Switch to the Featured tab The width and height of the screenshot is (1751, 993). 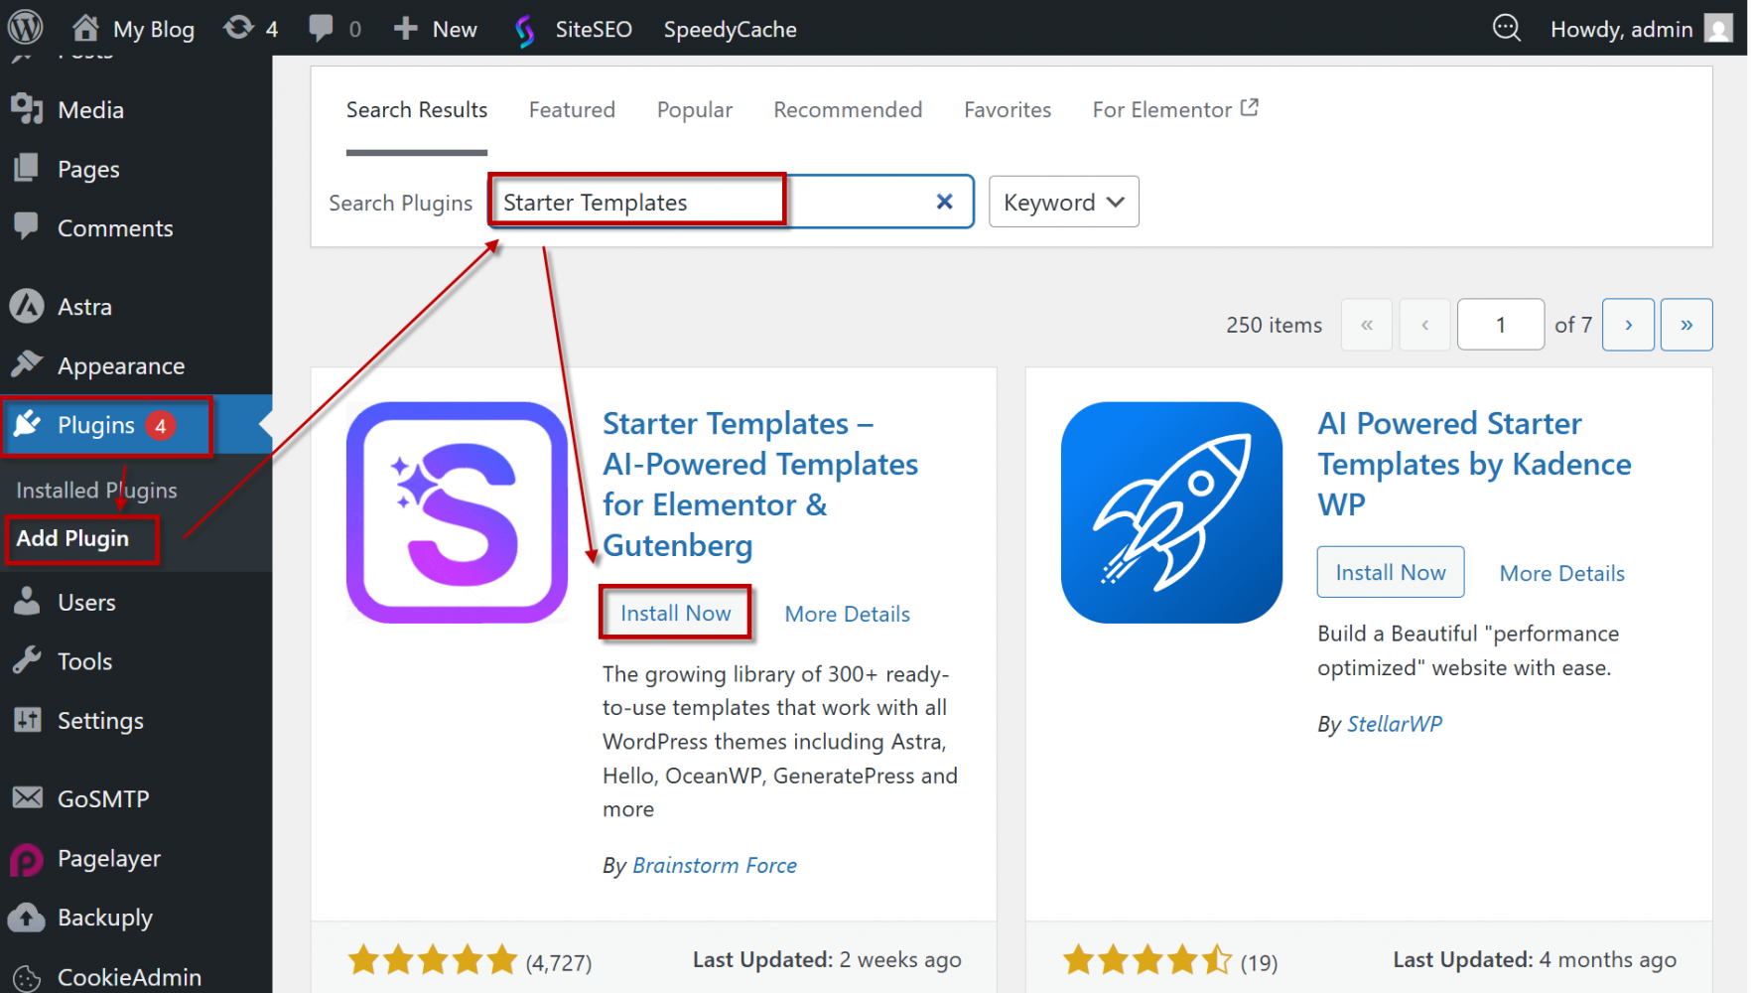[572, 110]
